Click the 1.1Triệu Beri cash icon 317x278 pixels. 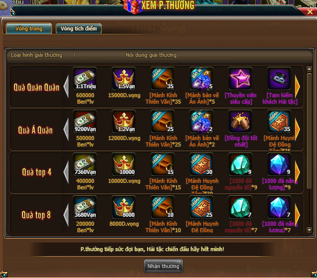(85, 79)
